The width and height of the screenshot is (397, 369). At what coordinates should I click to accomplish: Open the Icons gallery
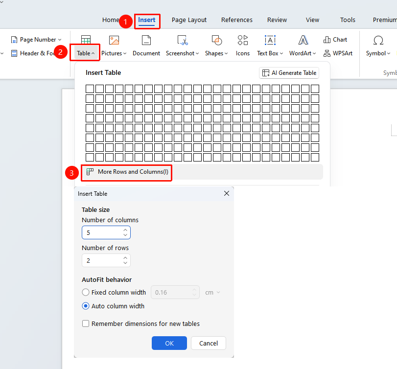pyautogui.click(x=242, y=40)
